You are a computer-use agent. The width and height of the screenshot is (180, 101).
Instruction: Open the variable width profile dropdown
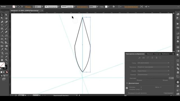point(59,7)
